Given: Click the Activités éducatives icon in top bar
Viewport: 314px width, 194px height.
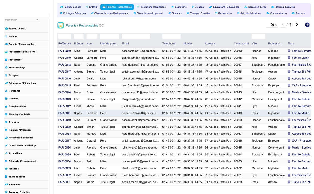Looking at the screenshot, I should coord(238,13).
